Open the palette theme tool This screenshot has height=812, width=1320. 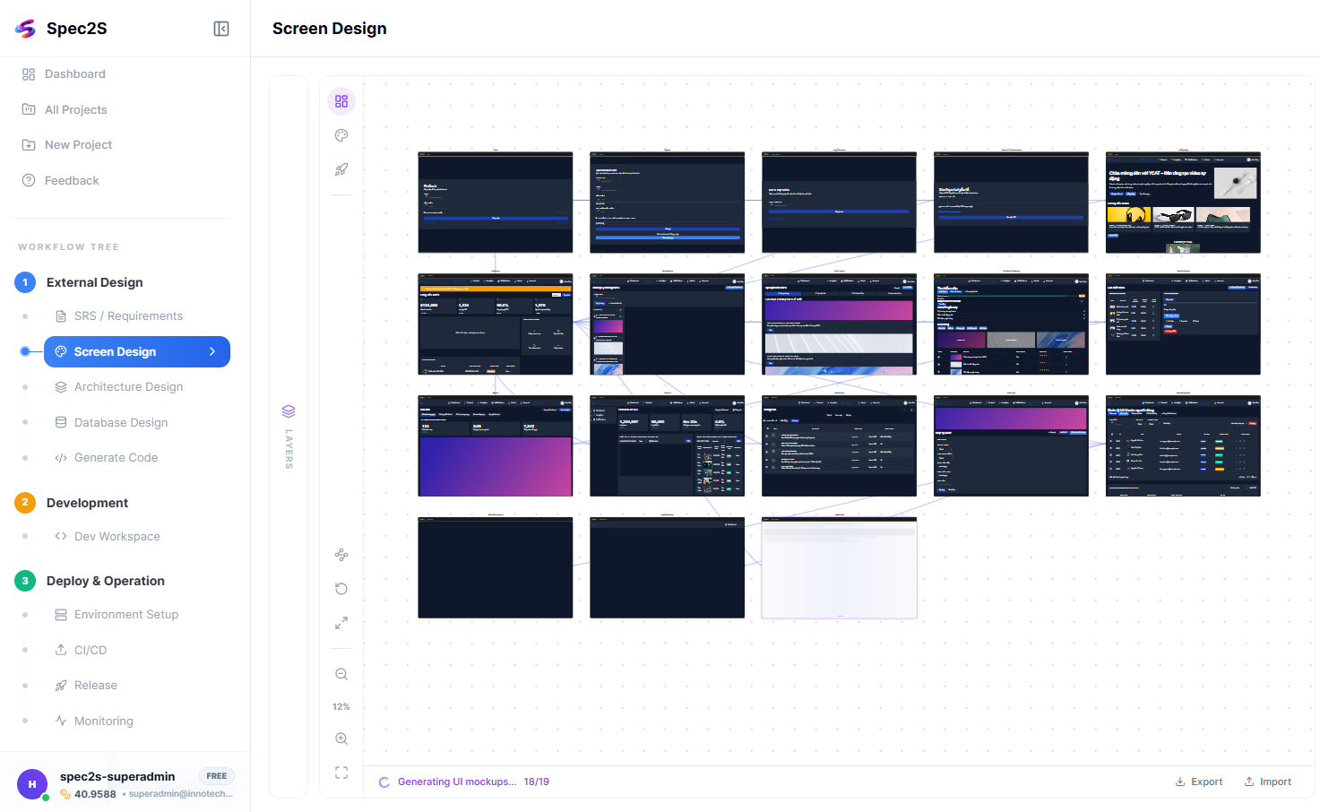pyautogui.click(x=341, y=135)
